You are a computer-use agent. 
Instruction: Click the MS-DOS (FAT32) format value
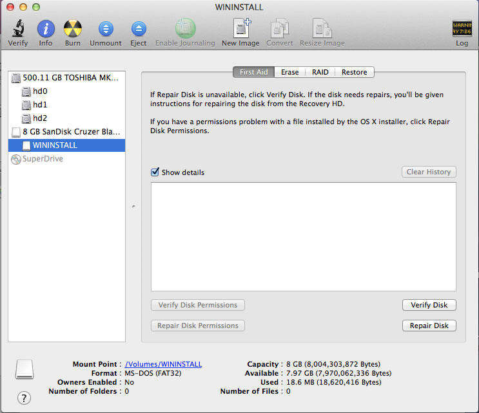click(x=153, y=373)
